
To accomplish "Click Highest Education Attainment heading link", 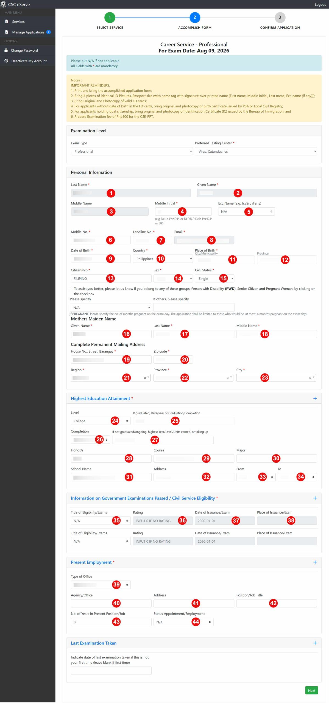I will (x=100, y=398).
